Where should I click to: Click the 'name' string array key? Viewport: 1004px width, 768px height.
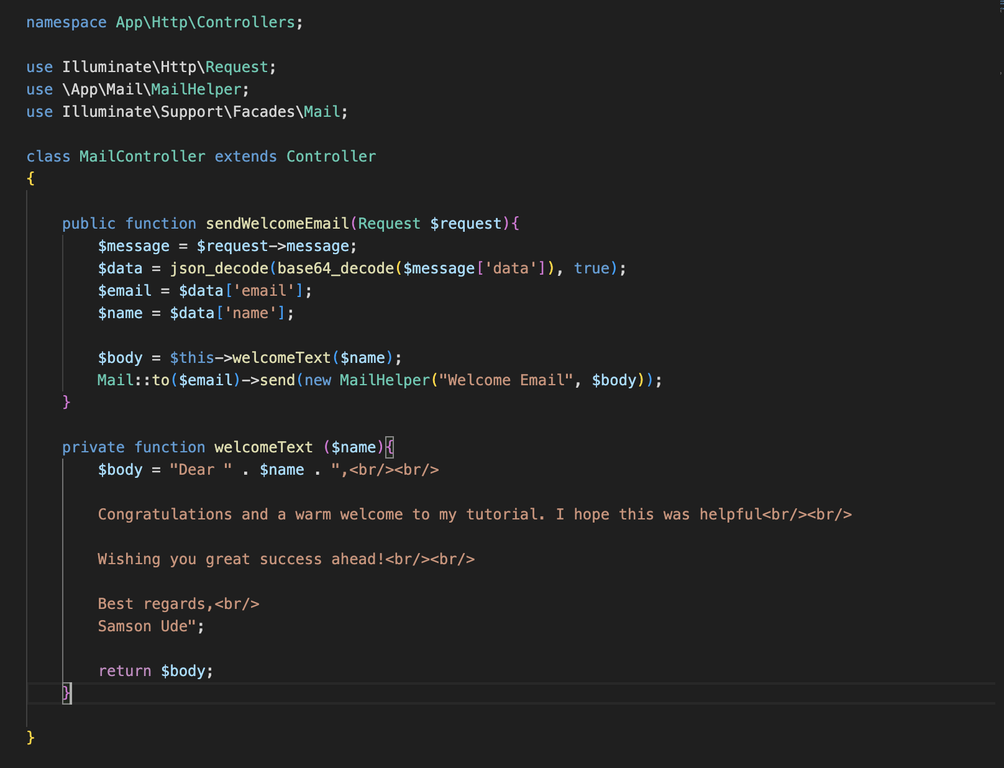[x=250, y=313]
